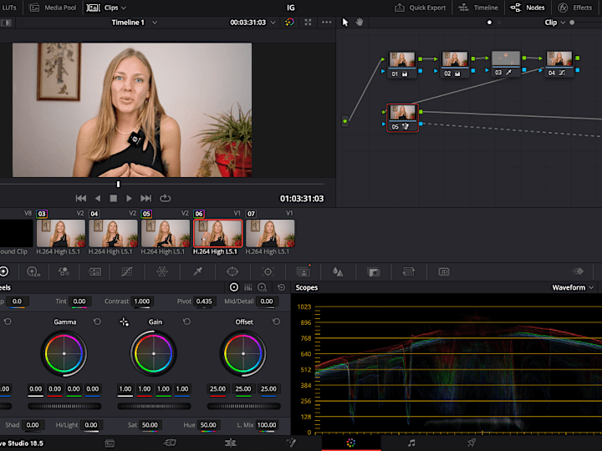Viewport: 602px width, 451px height.
Task: Pick white point with Gain crosshair picker
Action: [124, 322]
